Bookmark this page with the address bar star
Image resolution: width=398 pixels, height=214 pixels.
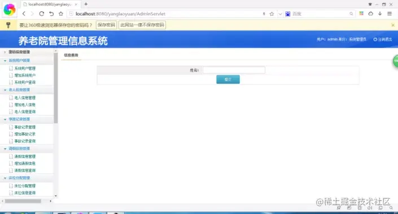pyautogui.click(x=272, y=14)
